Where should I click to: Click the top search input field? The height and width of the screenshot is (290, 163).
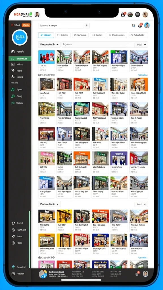(x=61, y=25)
